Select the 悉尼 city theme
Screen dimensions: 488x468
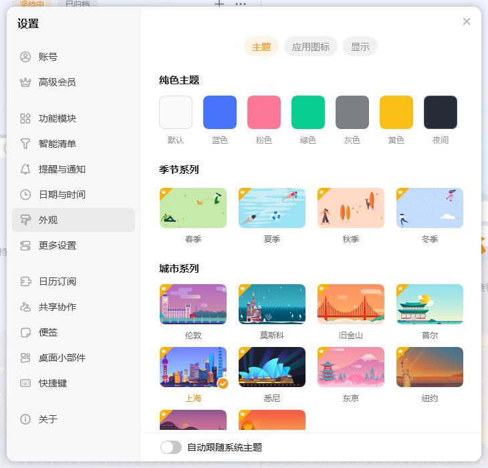pos(272,367)
